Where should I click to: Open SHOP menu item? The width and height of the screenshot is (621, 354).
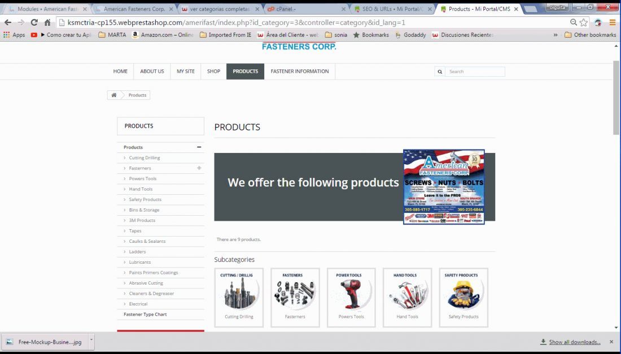[x=213, y=71]
